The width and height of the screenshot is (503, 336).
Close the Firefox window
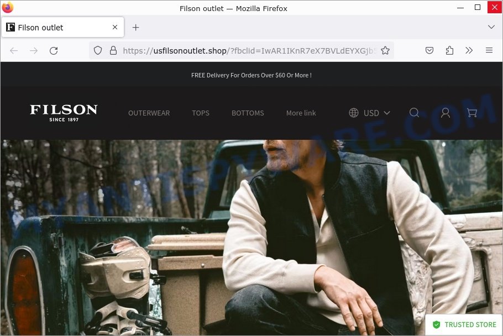[494, 7]
